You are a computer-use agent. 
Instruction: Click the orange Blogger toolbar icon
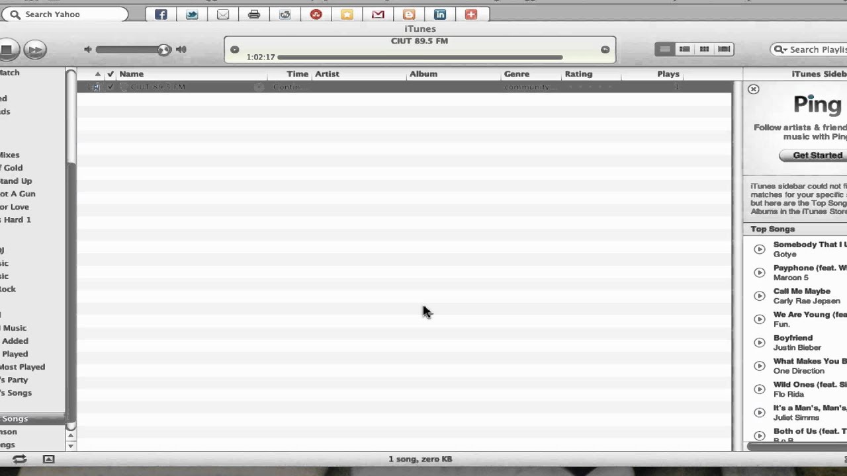coord(409,14)
